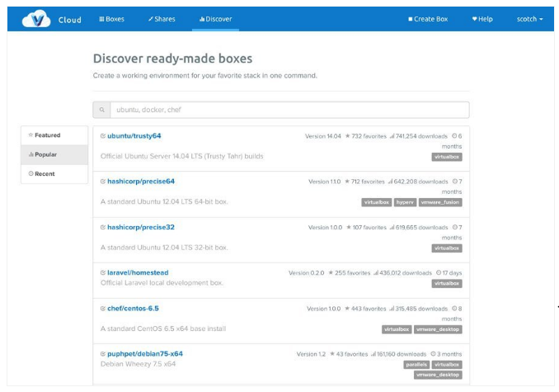Expand the scotch account dropdown
The height and width of the screenshot is (392, 559).
pyautogui.click(x=530, y=19)
